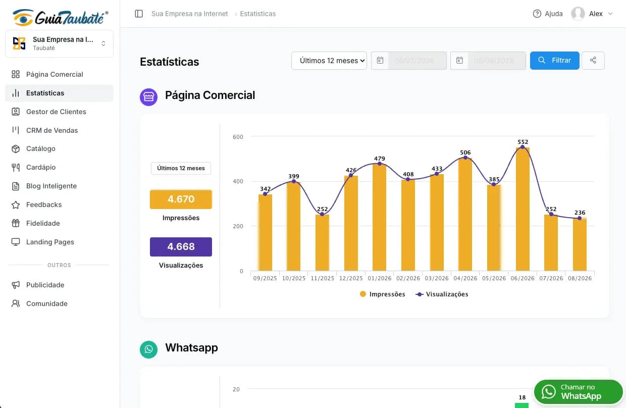
Task: Click the share icon button
Action: (593, 61)
